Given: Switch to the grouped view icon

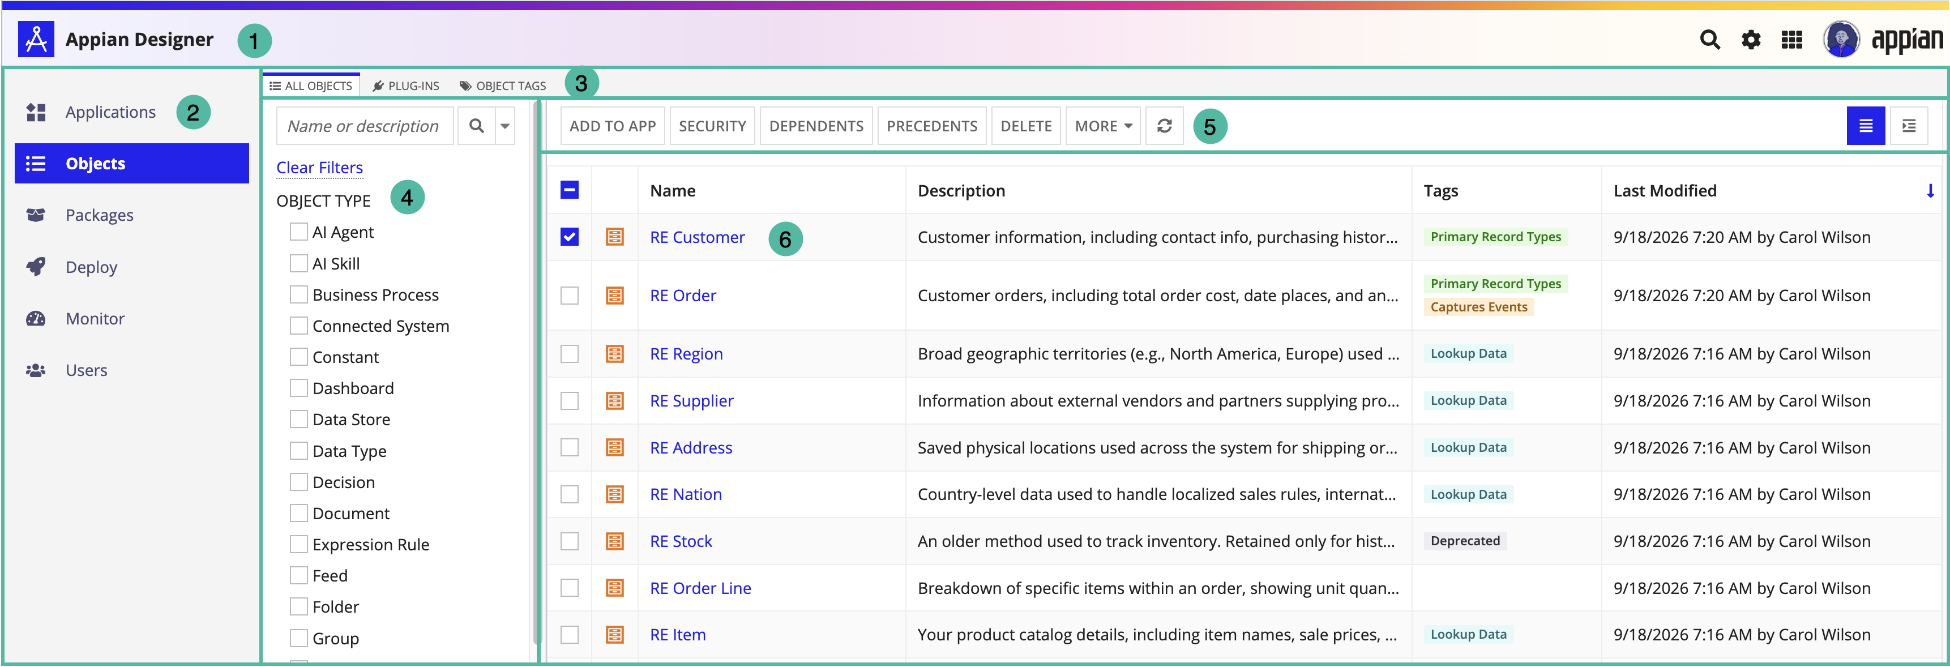Looking at the screenshot, I should click(x=1908, y=126).
